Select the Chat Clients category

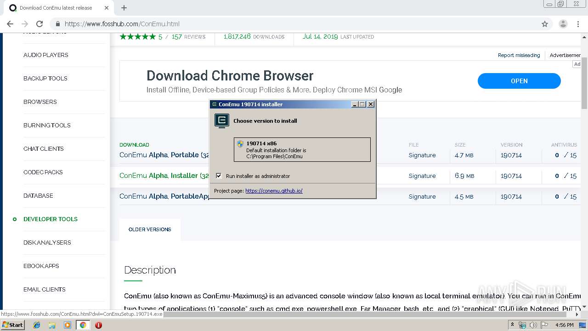(43, 148)
